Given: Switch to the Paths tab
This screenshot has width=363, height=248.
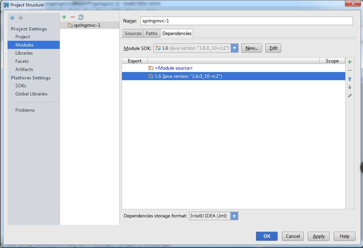Looking at the screenshot, I should point(152,33).
